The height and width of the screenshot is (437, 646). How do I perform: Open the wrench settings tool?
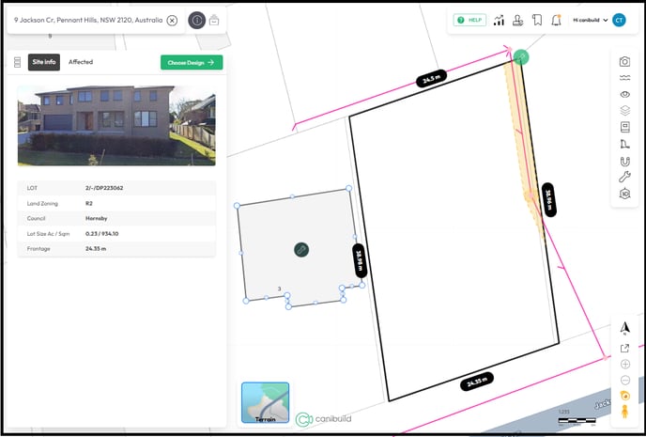pyautogui.click(x=624, y=177)
